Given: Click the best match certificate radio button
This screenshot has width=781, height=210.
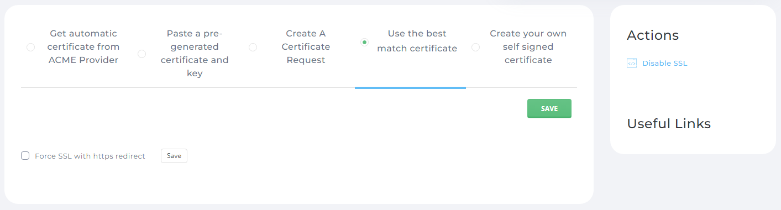Looking at the screenshot, I should [x=364, y=42].
